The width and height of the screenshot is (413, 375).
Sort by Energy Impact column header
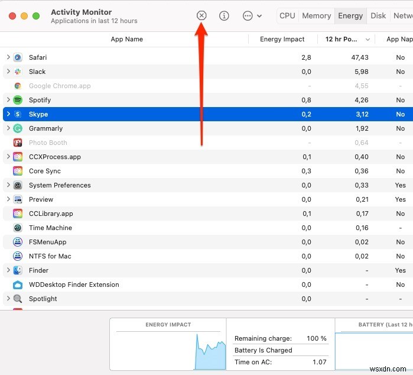(282, 39)
